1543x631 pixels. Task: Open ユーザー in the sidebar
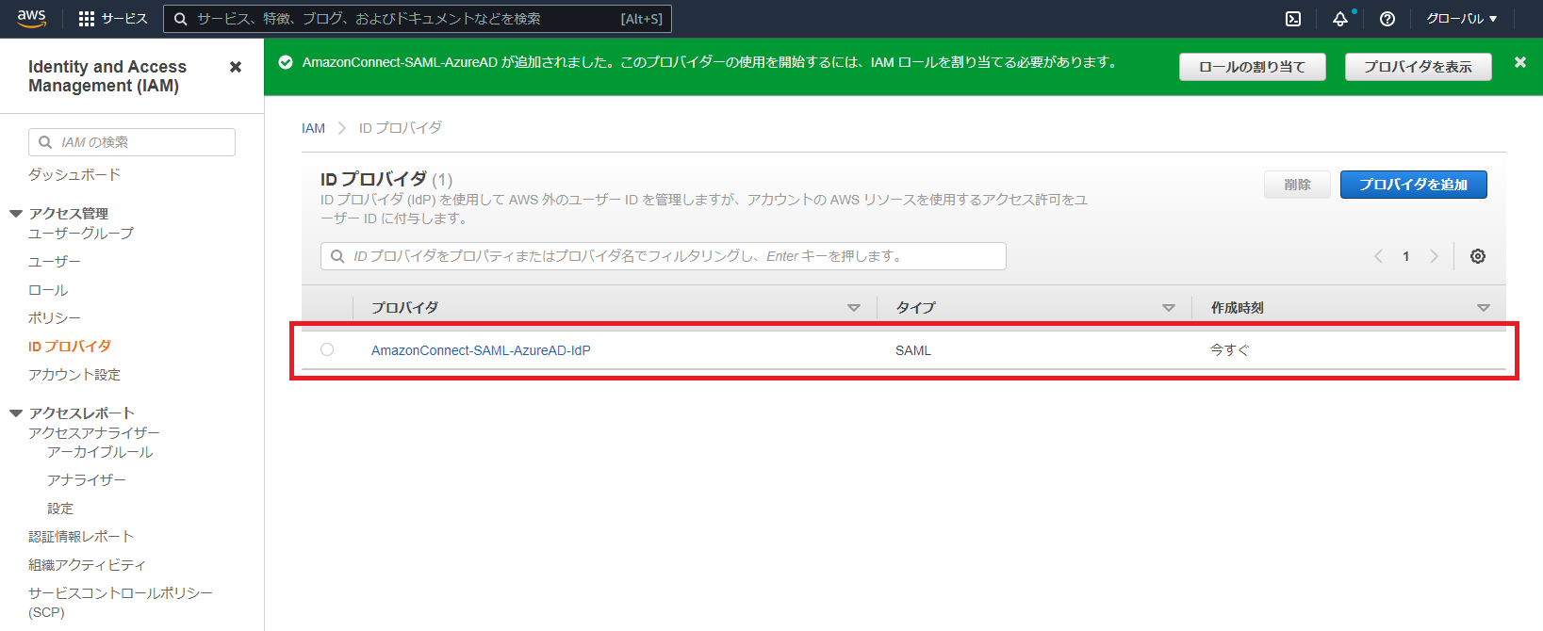pyautogui.click(x=55, y=262)
